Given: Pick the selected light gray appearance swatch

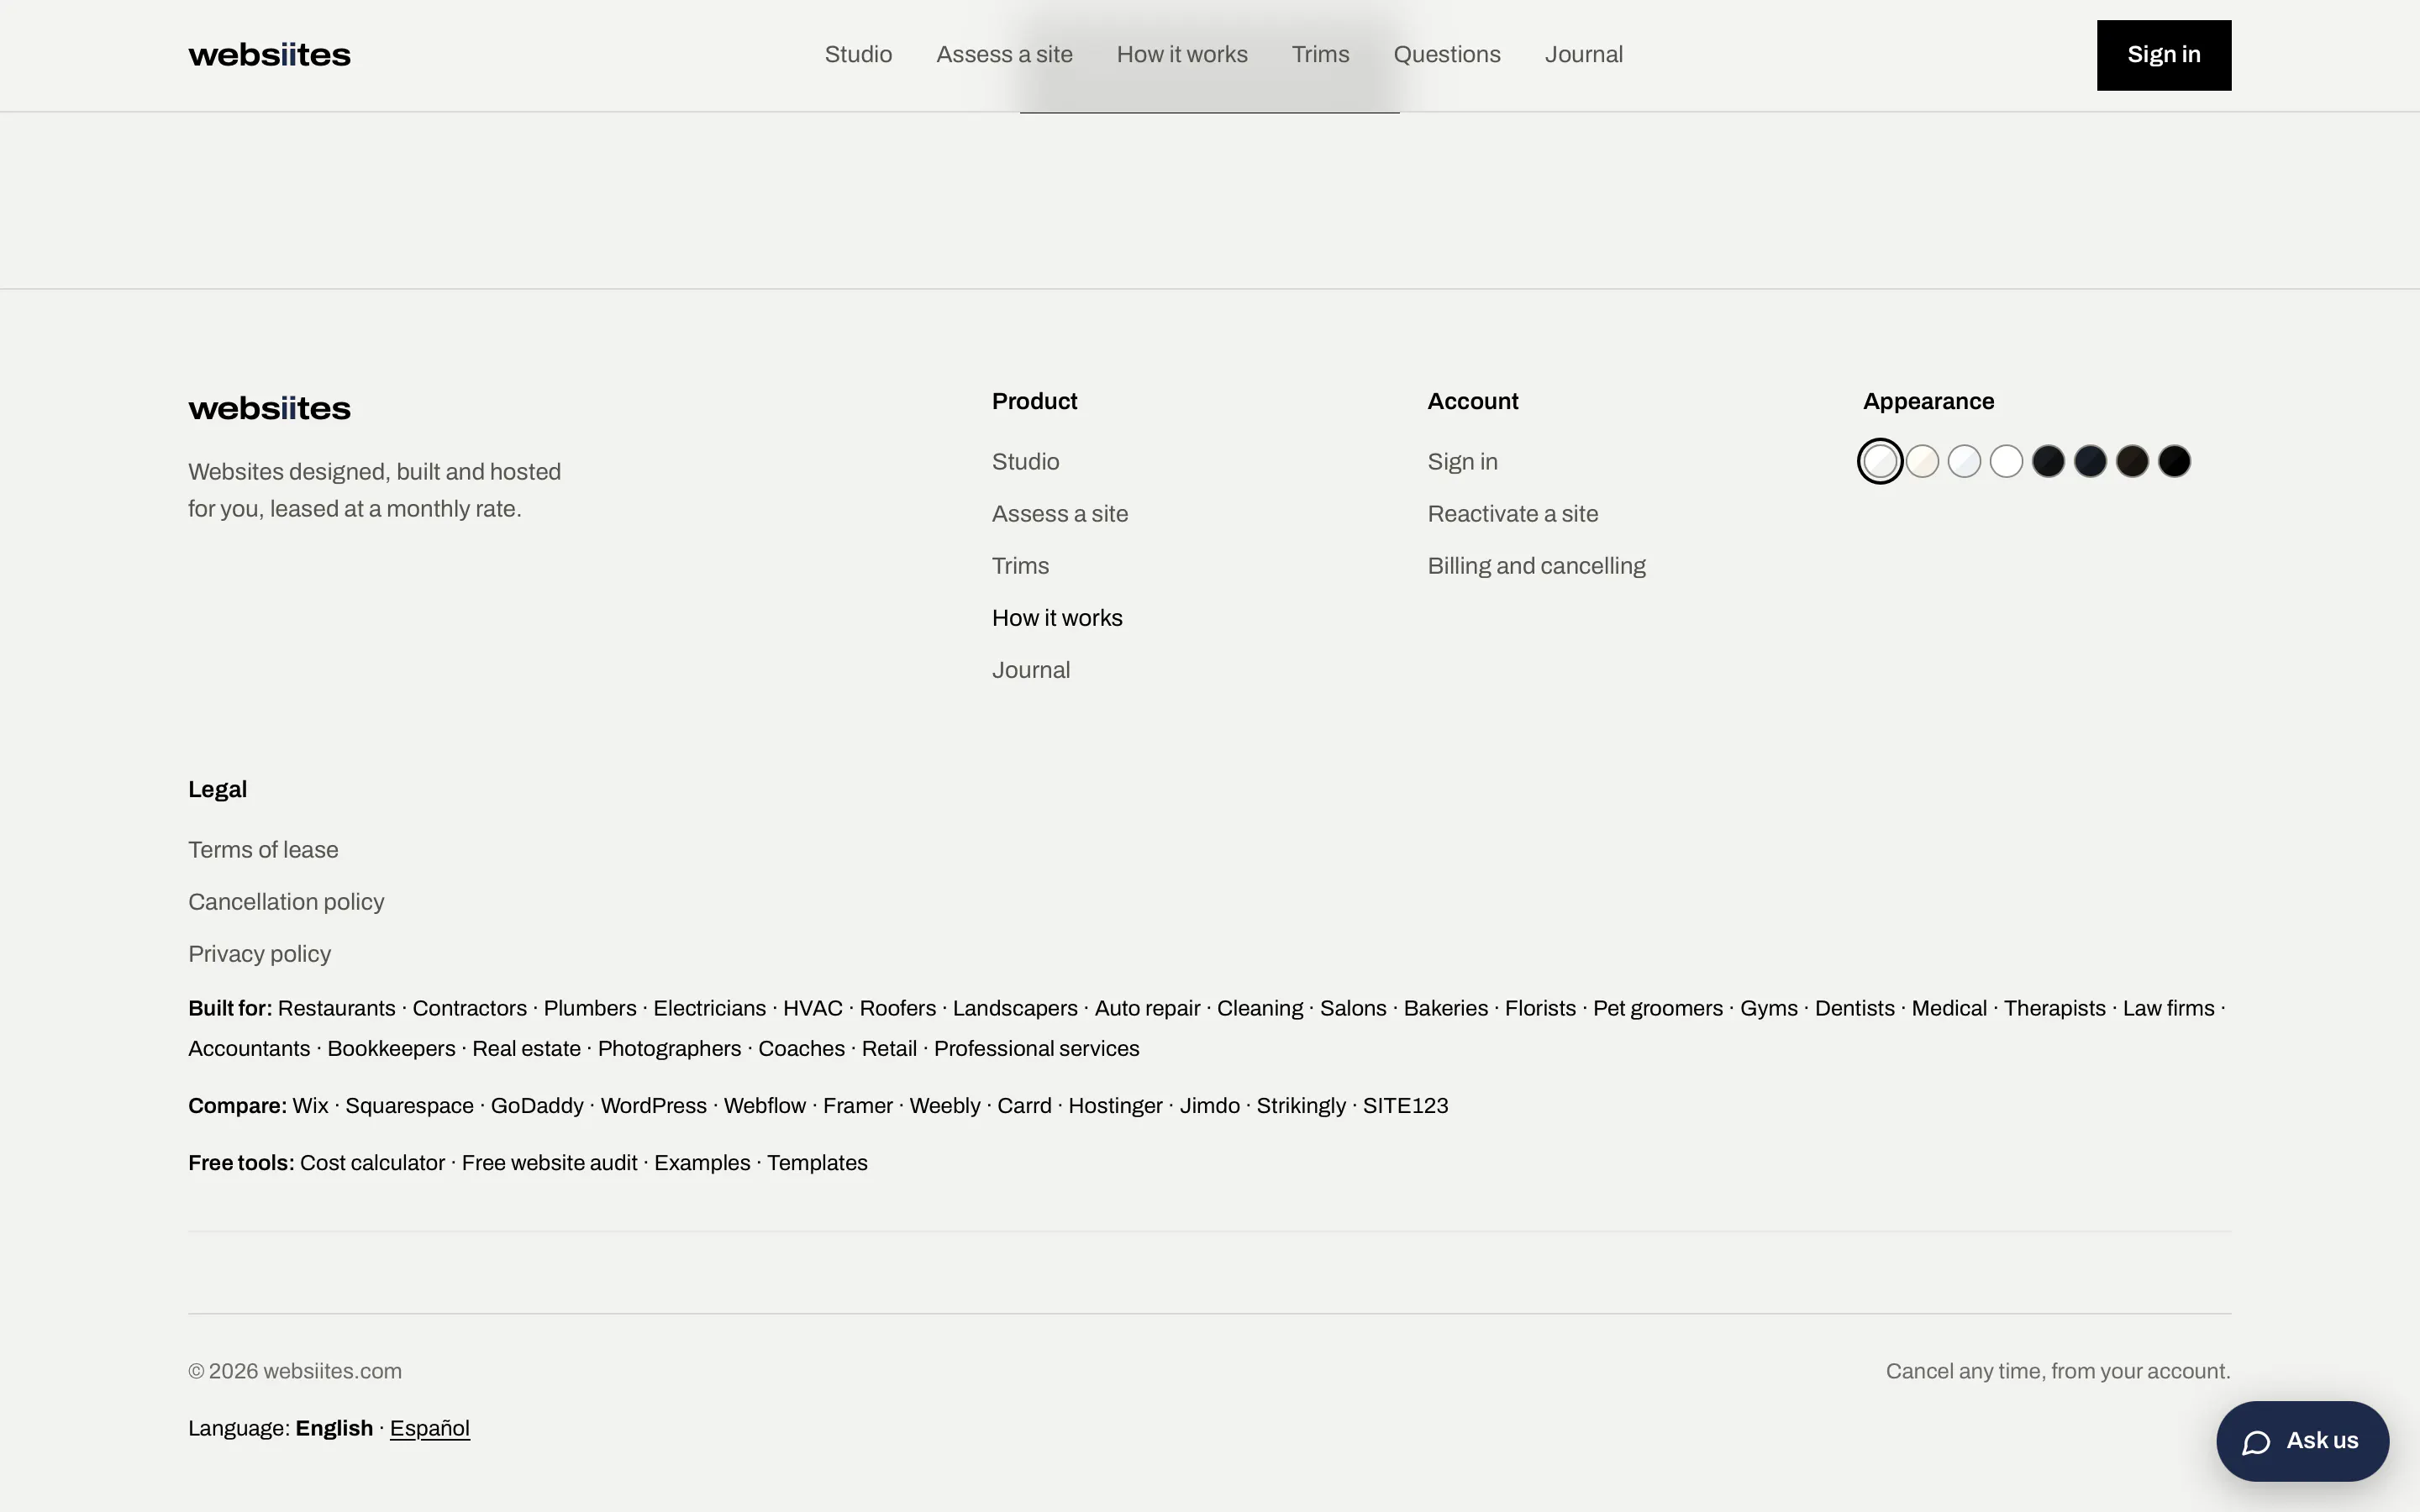Looking at the screenshot, I should 1880,462.
